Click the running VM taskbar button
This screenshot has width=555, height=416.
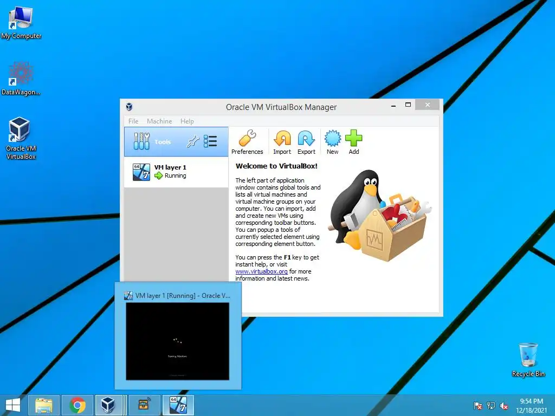pyautogui.click(x=178, y=405)
